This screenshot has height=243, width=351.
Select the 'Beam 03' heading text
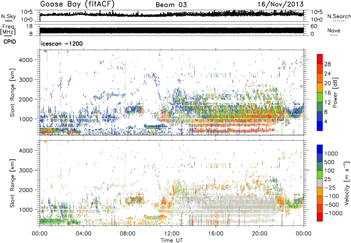point(171,5)
